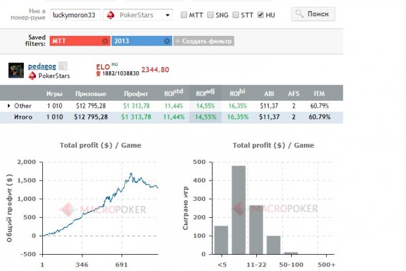
Task: Click the ELO rating 2344.80
Action: [x=155, y=69]
